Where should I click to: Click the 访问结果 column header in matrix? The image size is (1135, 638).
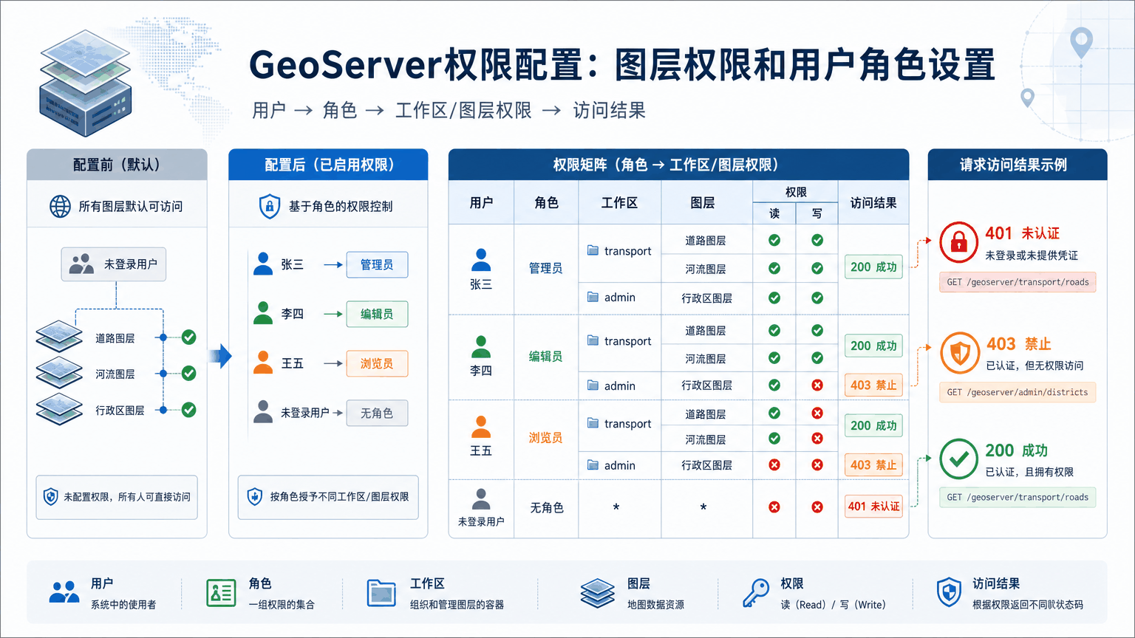(x=873, y=202)
